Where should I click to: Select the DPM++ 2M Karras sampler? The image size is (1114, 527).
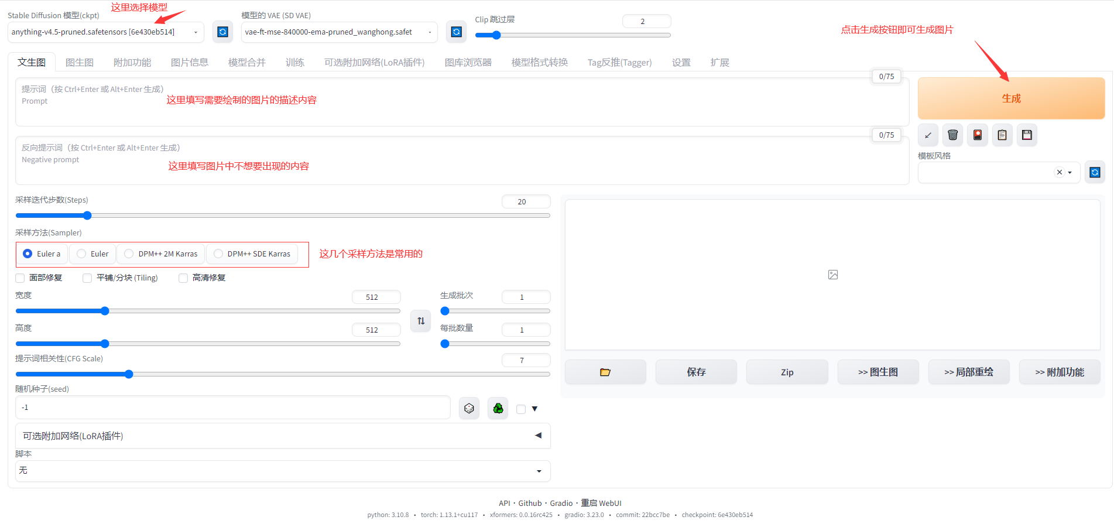click(x=129, y=254)
